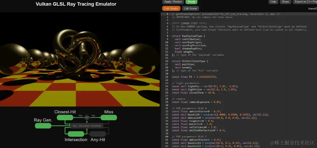
Task: Click the green Ready status button
Action: tap(191, 2)
